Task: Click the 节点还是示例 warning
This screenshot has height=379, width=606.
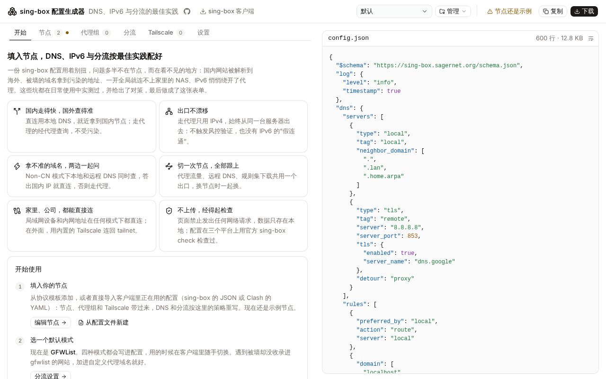Action: coord(509,11)
